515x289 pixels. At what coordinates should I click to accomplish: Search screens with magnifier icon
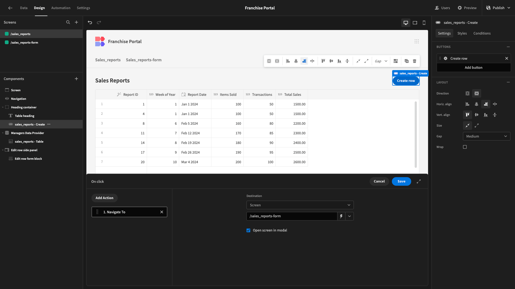(x=68, y=22)
